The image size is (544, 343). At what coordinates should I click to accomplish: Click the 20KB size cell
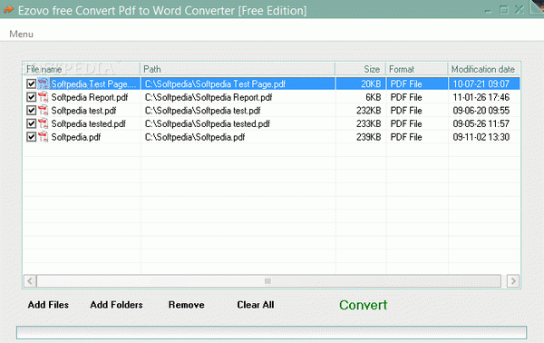pos(371,83)
